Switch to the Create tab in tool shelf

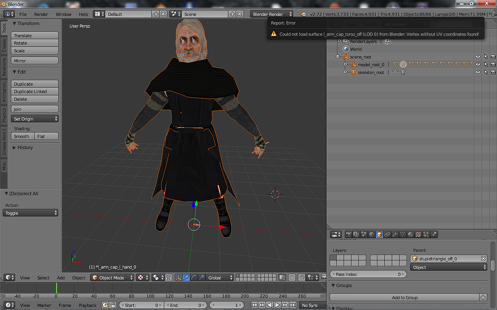click(x=4, y=45)
